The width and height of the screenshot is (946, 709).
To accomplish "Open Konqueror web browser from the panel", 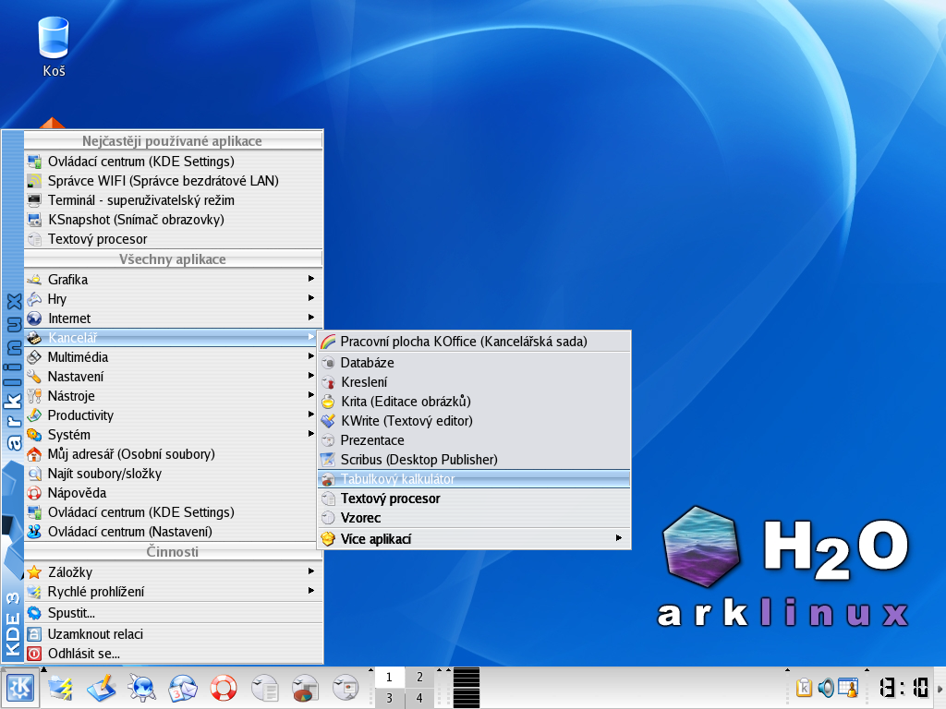I will 141,688.
